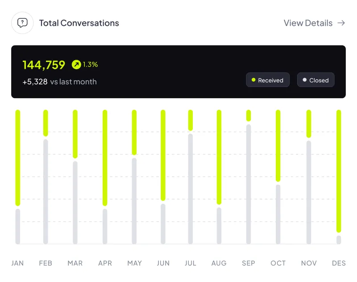357x282 pixels.
Task: Click the AUG month axis label
Action: [219, 263]
